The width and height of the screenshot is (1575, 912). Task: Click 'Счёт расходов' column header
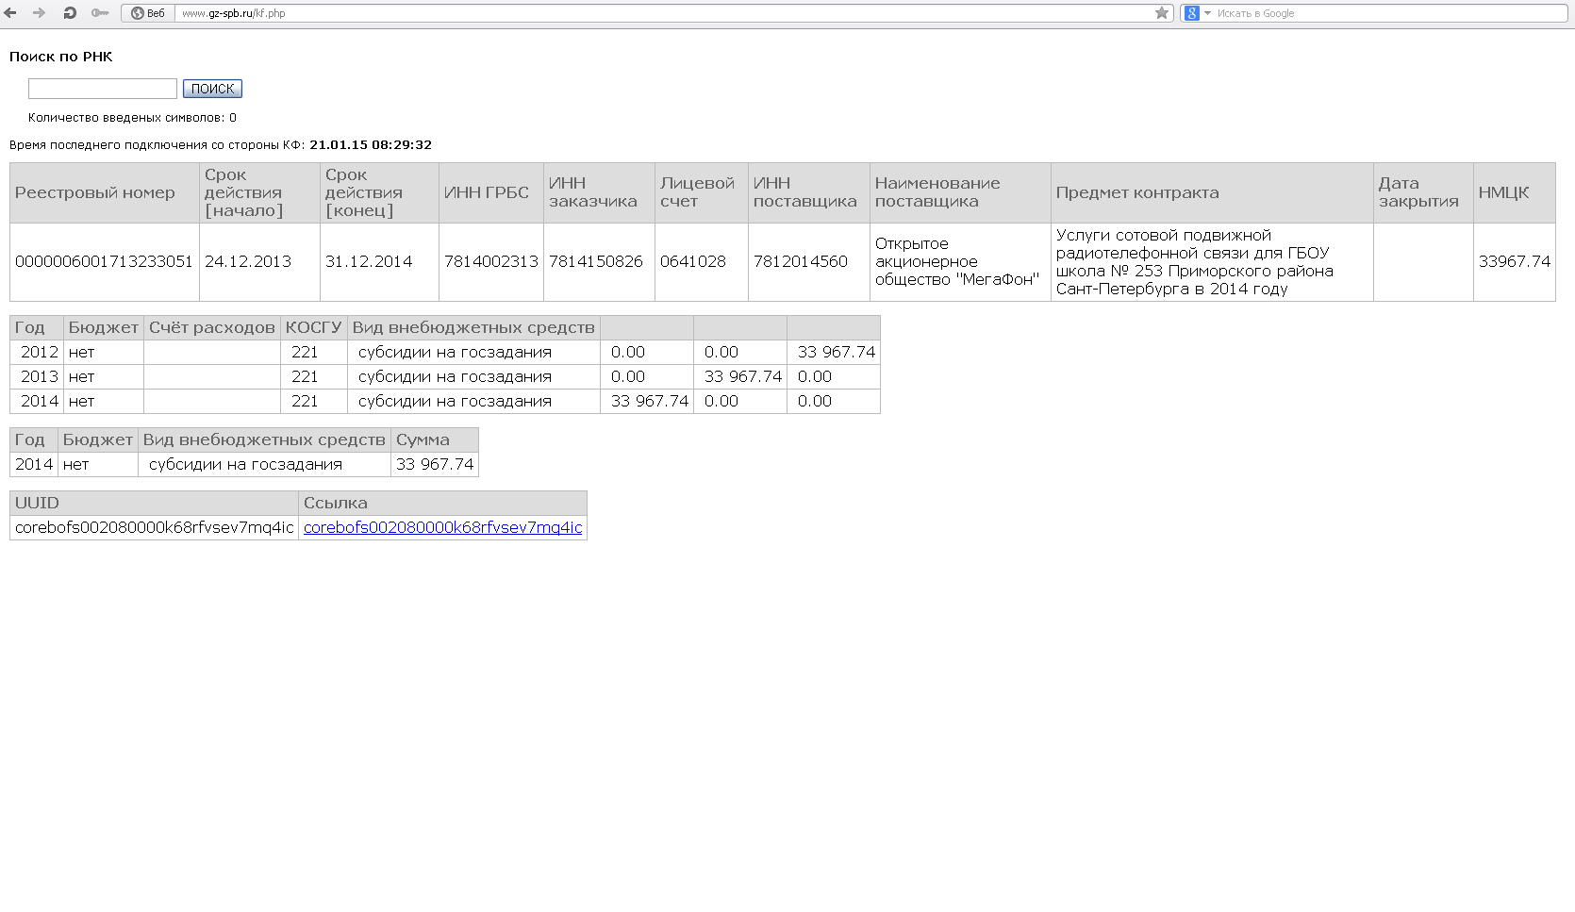[212, 327]
